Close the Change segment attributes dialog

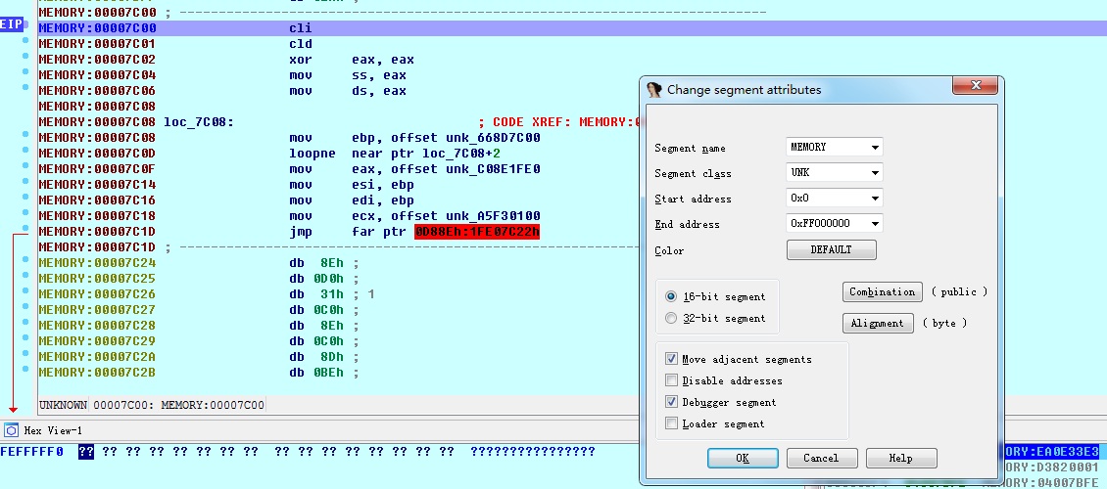tap(975, 85)
